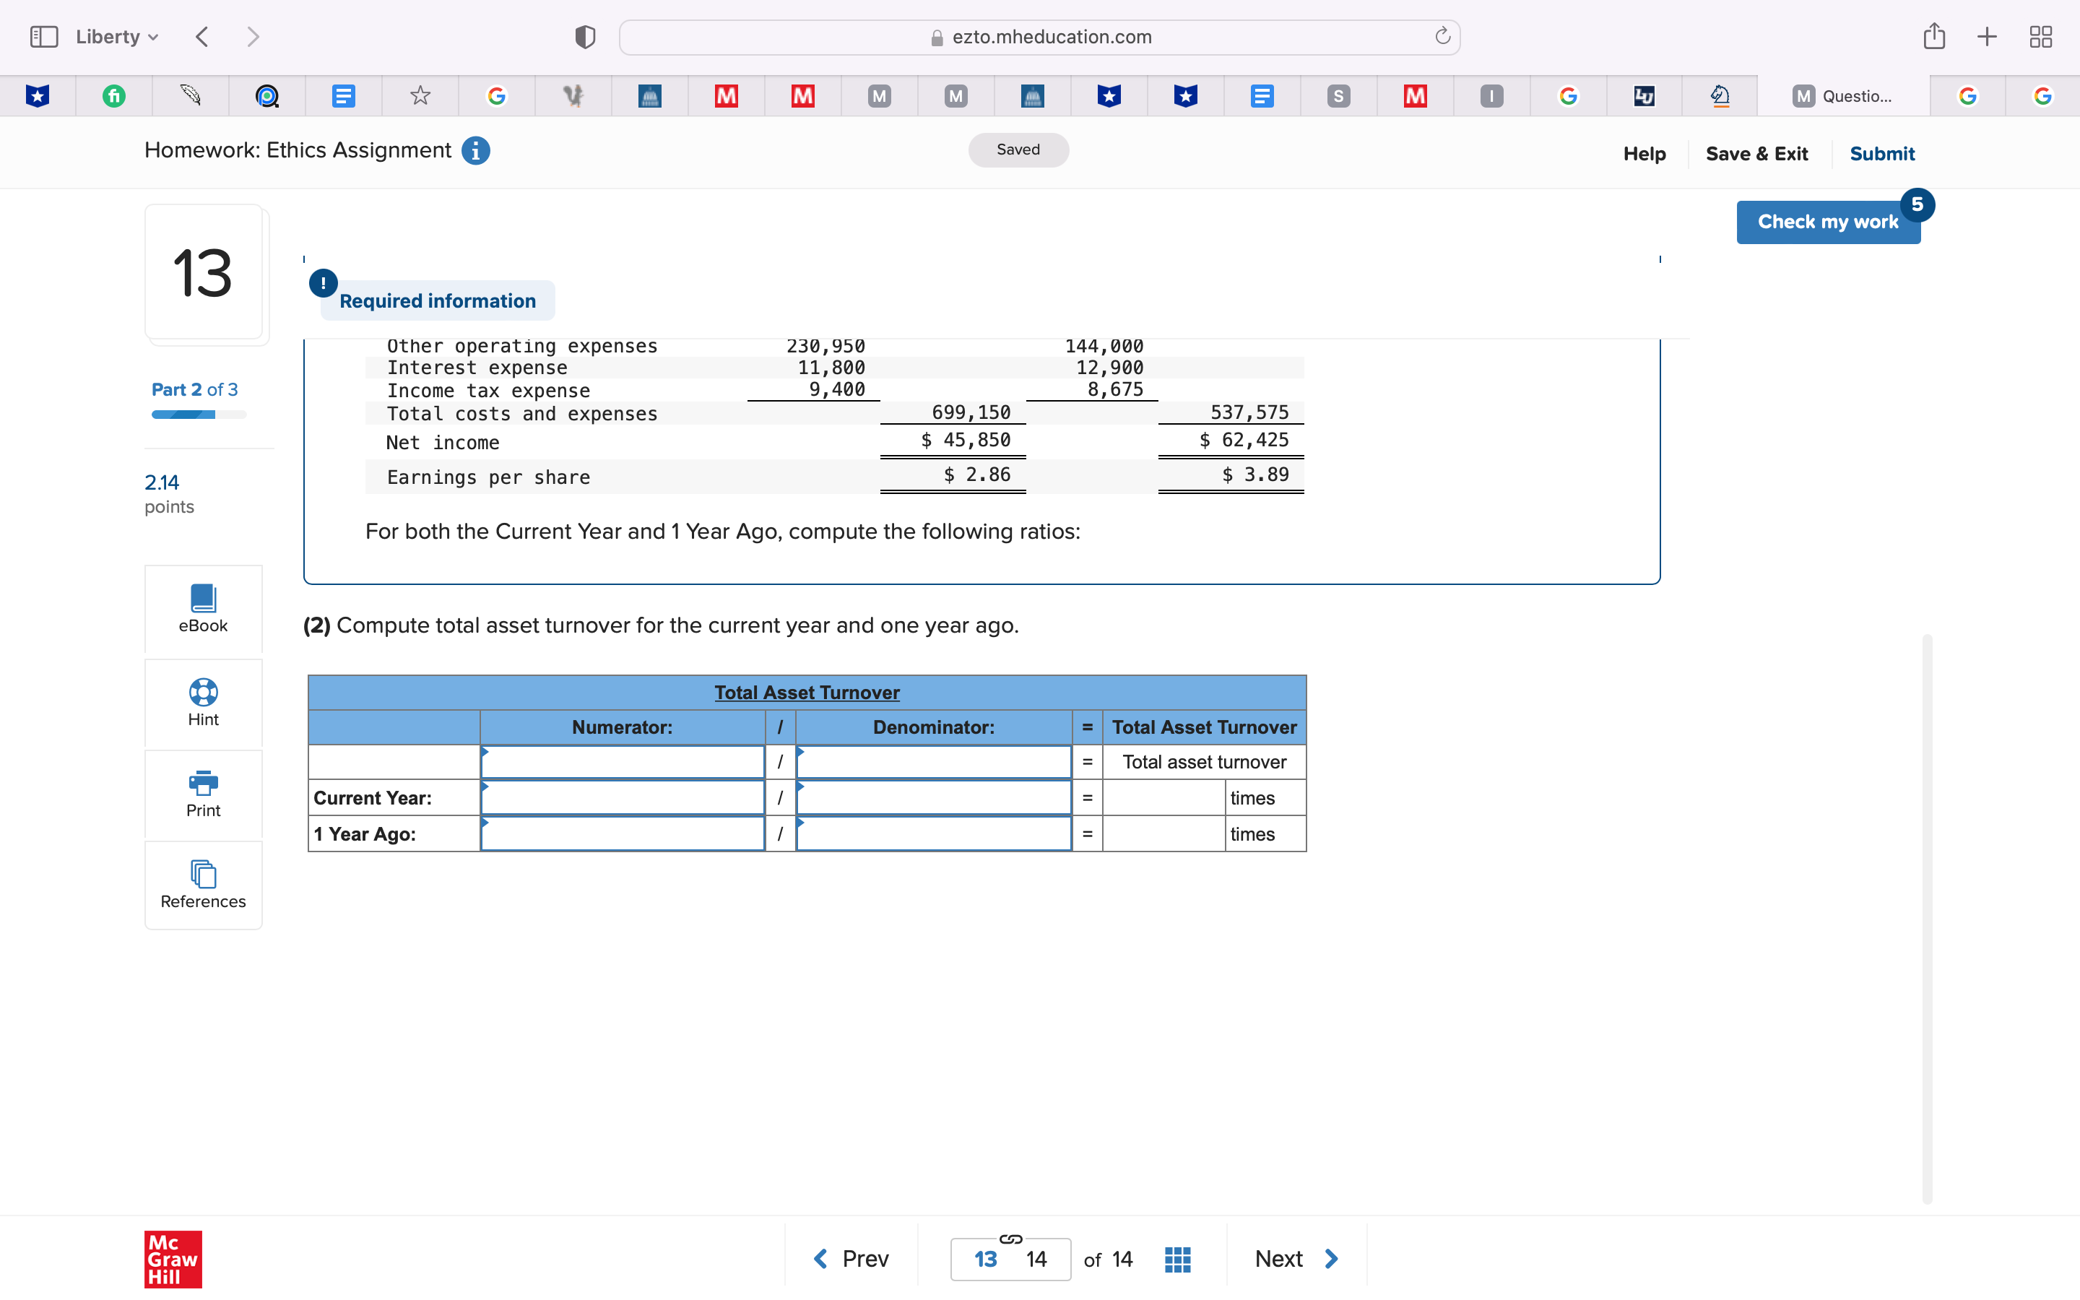The width and height of the screenshot is (2080, 1300).
Task: Click the McGraw Hill logo
Action: coord(172,1260)
